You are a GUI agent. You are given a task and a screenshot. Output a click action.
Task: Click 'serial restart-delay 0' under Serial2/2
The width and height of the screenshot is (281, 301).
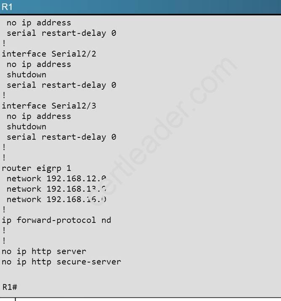coord(61,85)
